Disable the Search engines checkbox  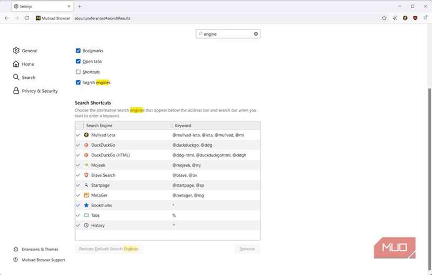tap(78, 82)
